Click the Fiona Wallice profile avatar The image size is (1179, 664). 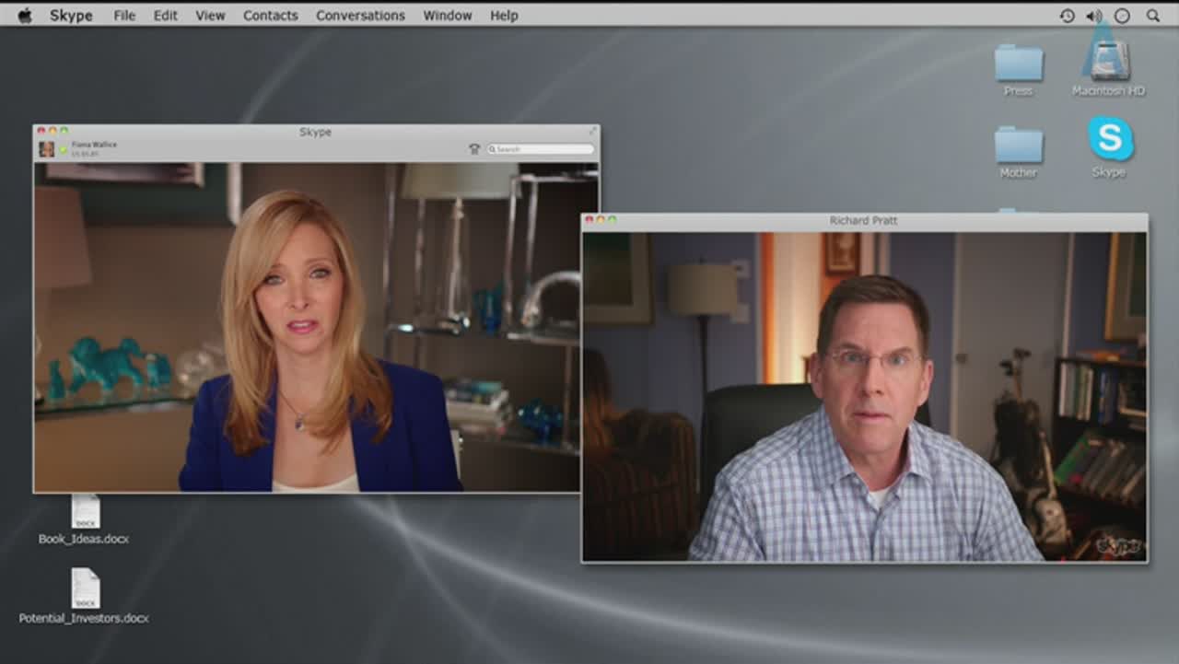point(46,148)
